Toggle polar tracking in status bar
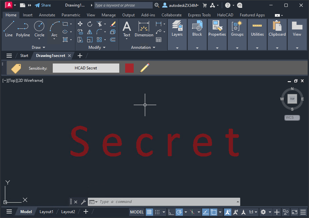Image resolution: width=309 pixels, height=218 pixels. (179, 212)
